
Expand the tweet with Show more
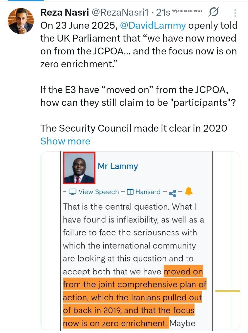(65, 141)
